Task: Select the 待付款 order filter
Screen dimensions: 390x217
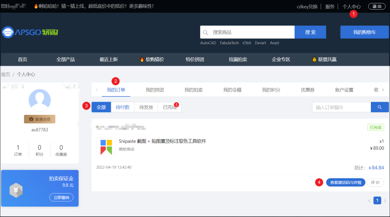Action: [x=122, y=107]
